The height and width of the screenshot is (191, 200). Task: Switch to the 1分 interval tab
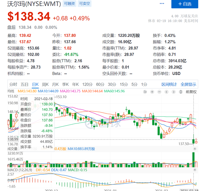(144, 84)
